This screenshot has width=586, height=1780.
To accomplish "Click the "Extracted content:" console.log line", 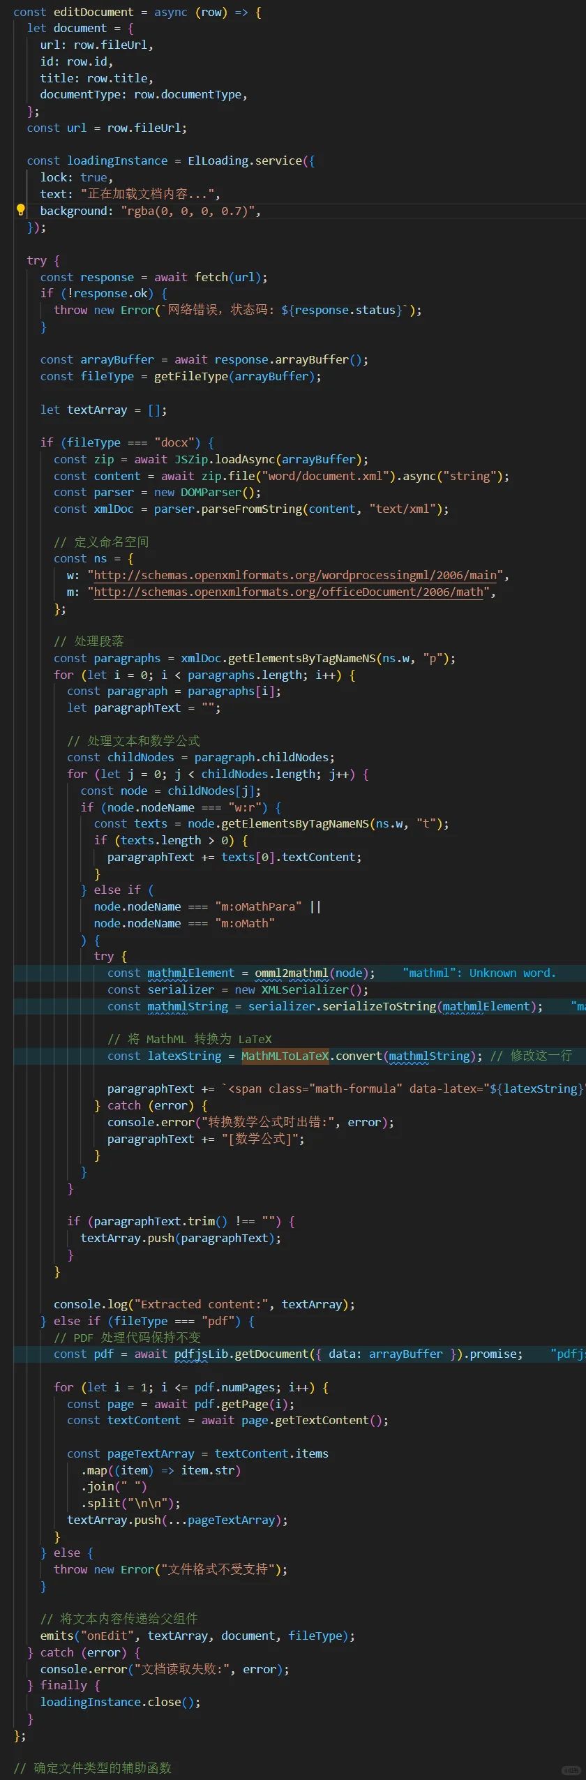I will (x=204, y=1305).
